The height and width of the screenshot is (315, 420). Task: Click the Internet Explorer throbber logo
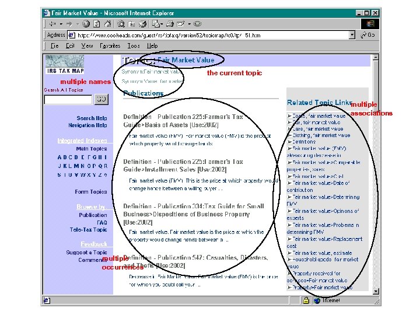click(370, 24)
